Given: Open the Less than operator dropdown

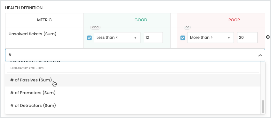Looking at the screenshot, I should pyautogui.click(x=117, y=38).
